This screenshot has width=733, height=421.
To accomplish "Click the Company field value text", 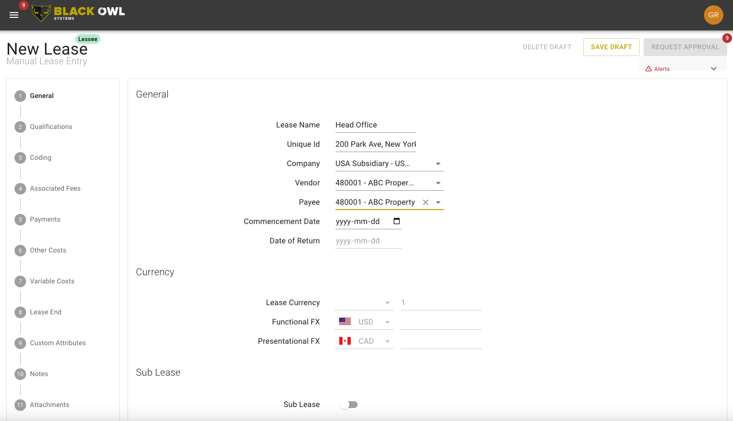I will click(x=373, y=164).
